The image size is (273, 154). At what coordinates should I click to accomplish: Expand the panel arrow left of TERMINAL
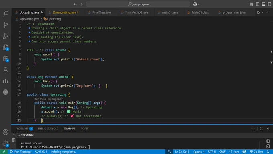click(14, 135)
